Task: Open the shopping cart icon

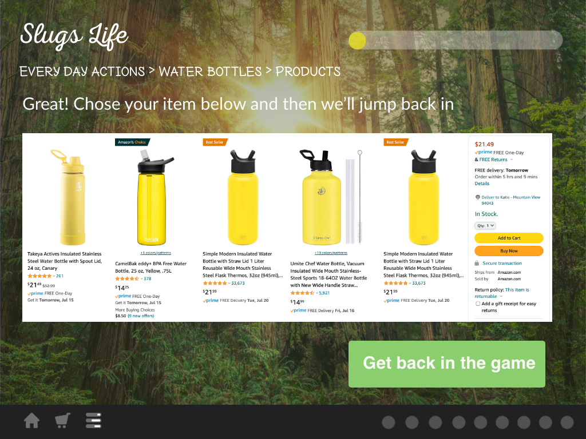Action: pos(63,420)
